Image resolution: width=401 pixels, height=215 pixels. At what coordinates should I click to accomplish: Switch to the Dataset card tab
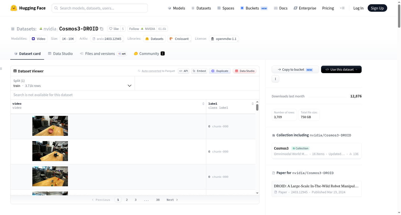tap(27, 53)
